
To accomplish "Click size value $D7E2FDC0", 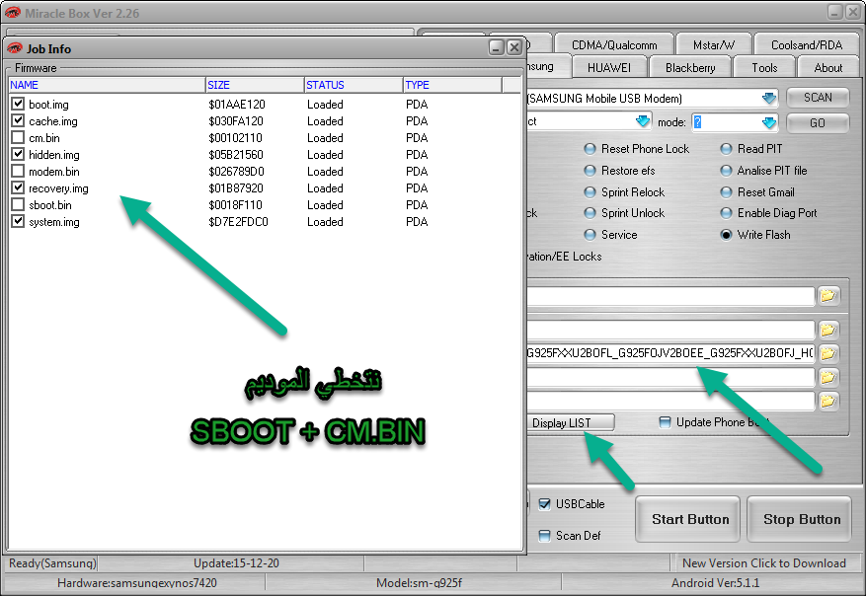I will [238, 222].
